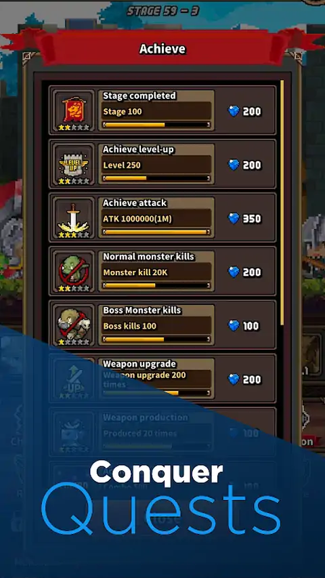Screen dimensions: 325x578
Task: Open the Level 250 achievement entry
Action: [x=162, y=164]
